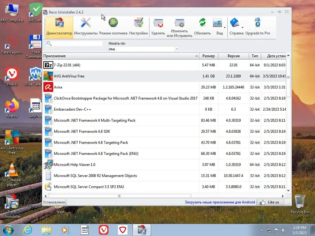This screenshot has width=315, height=236.
Task: Open the Деинсталлятор toolbar section
Action: pos(59,27)
